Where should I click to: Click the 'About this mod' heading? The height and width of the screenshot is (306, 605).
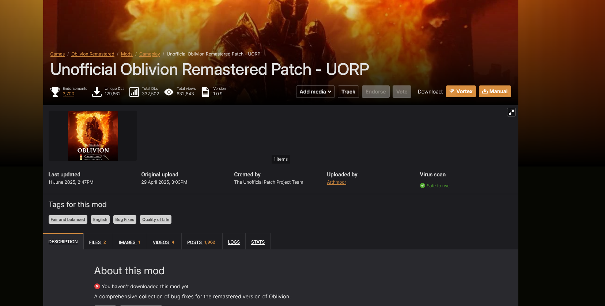tap(129, 271)
